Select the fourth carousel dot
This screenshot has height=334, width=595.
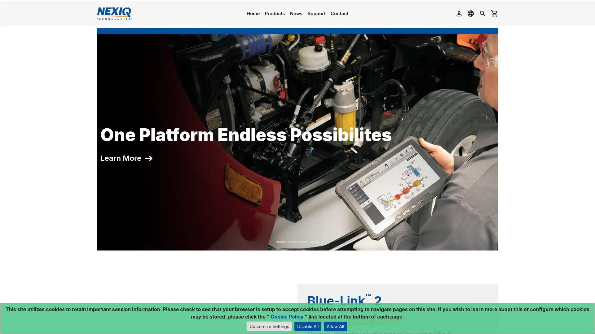pos(314,242)
